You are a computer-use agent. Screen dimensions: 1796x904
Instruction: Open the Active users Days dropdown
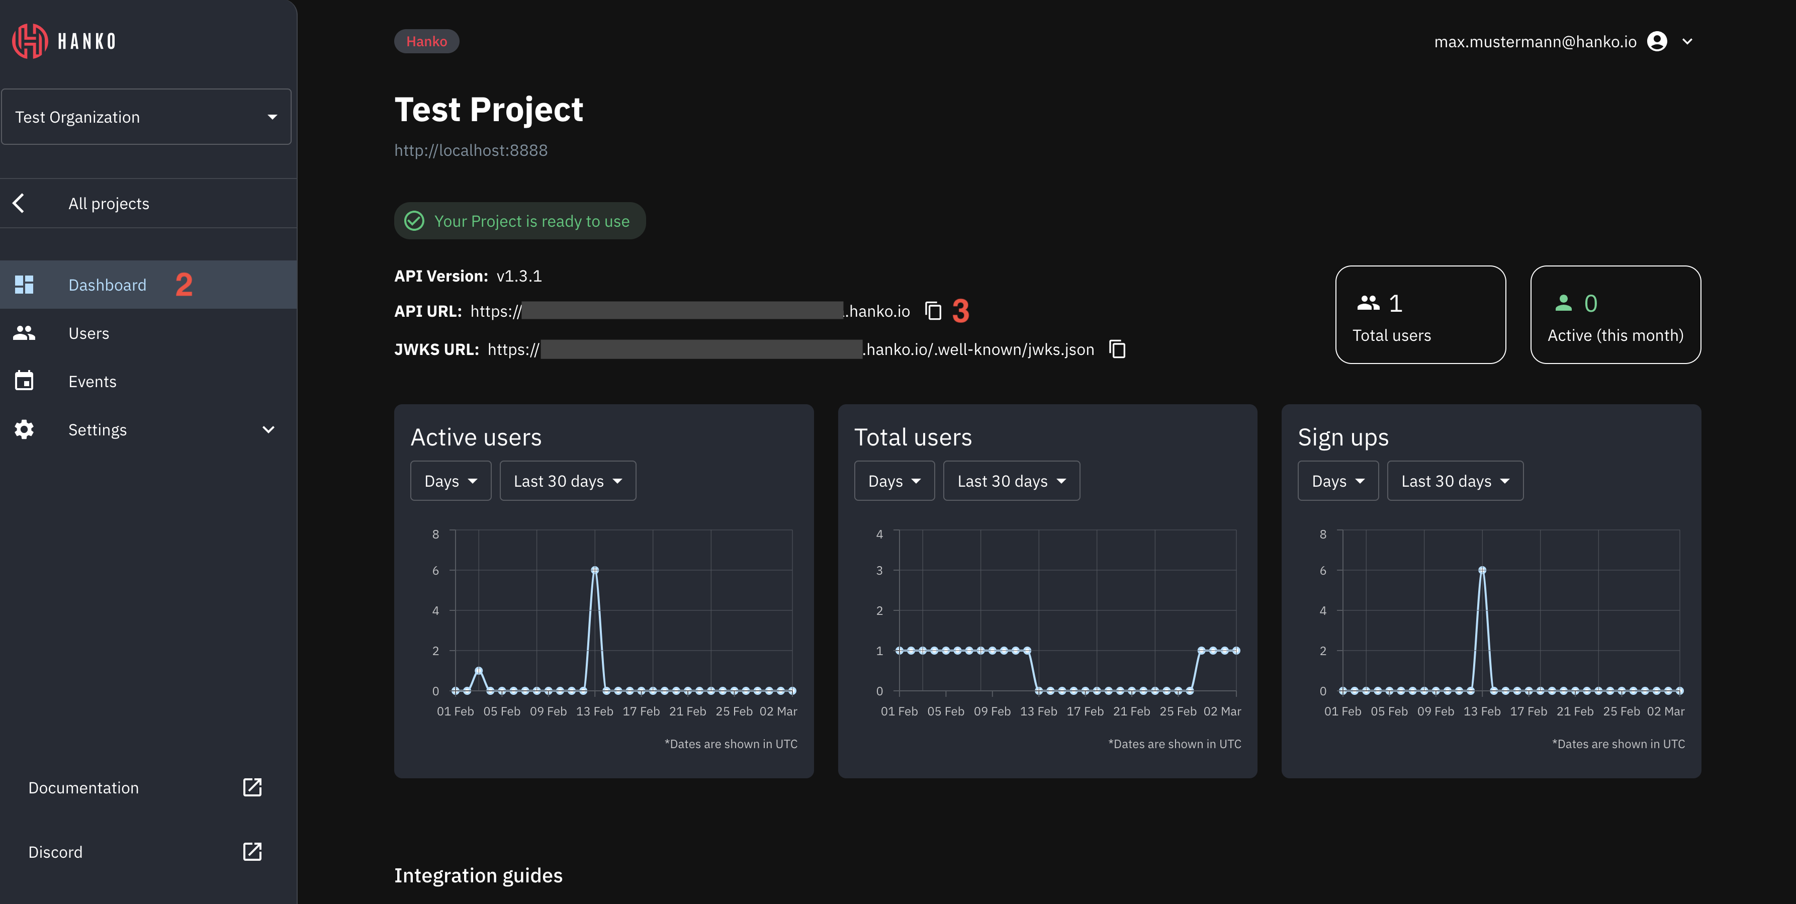tap(451, 481)
